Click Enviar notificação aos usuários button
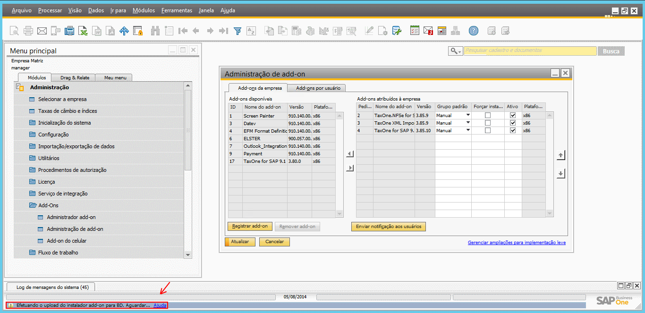This screenshot has height=313, width=645. [389, 227]
